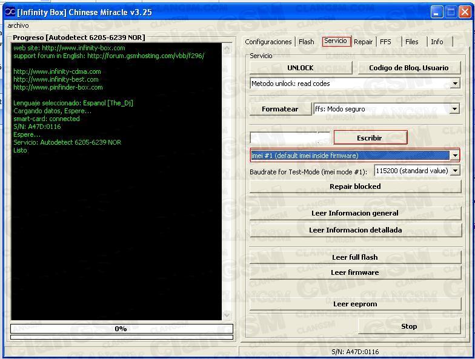The image size is (475, 359).
Task: Click the secondary progress bar below 0%
Action: click(121, 337)
